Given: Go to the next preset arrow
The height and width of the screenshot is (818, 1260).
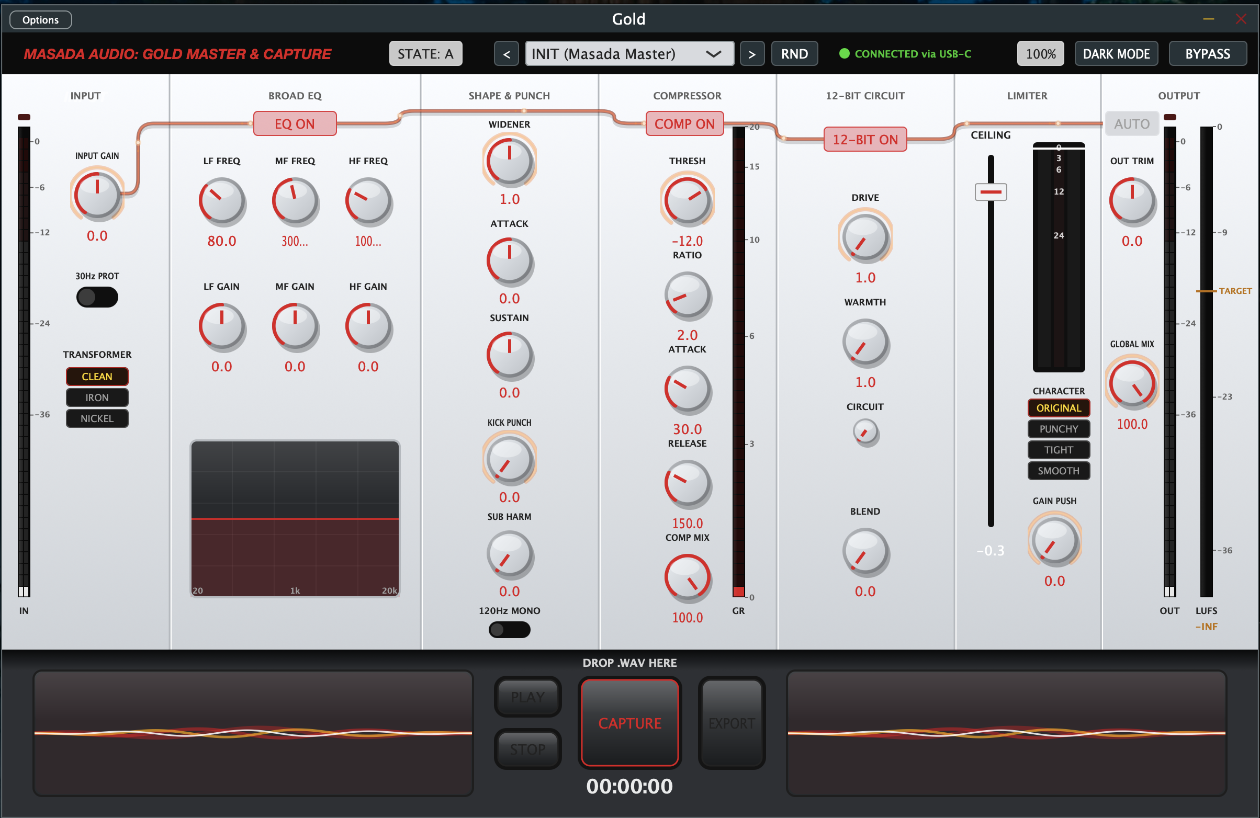Looking at the screenshot, I should click(752, 54).
